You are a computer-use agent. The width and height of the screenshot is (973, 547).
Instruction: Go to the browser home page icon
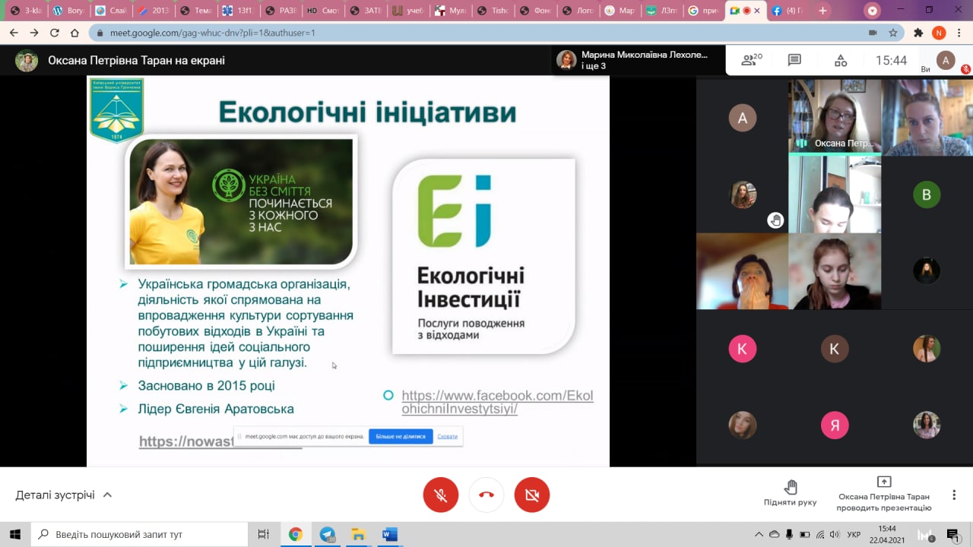point(74,33)
